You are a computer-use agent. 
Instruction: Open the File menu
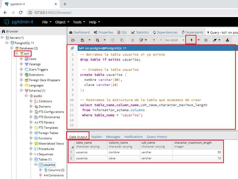coord(47,22)
